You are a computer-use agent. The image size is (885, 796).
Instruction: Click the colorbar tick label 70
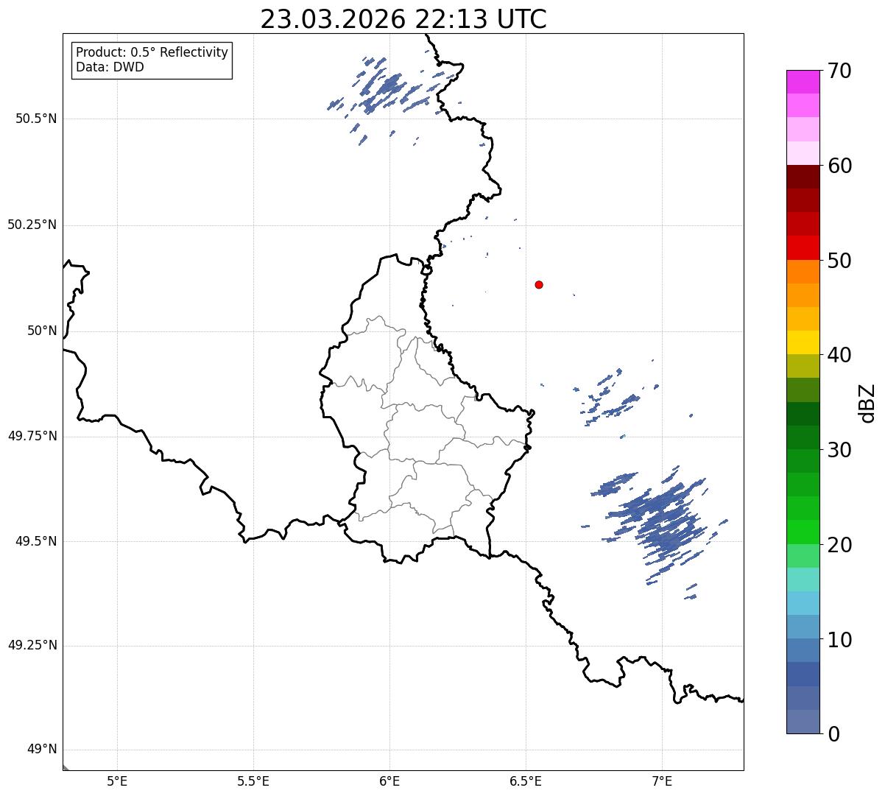coord(839,71)
